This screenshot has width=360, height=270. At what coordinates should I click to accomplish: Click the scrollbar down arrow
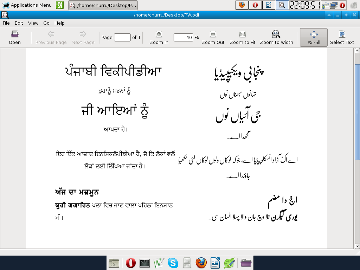[x=357, y=246]
